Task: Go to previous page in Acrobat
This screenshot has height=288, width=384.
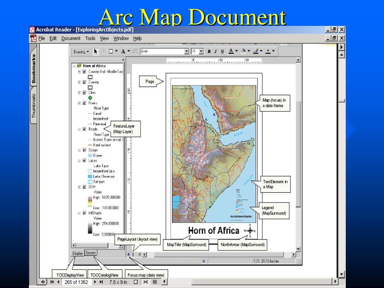Action: [x=58, y=282]
